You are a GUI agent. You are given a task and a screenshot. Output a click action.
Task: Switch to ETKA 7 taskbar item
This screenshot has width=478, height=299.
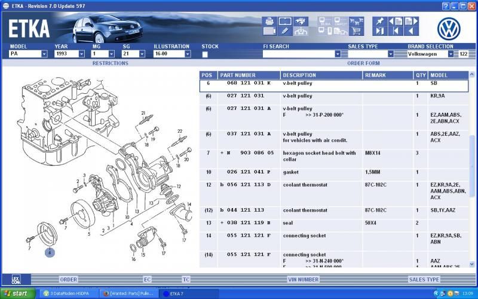click(189, 294)
